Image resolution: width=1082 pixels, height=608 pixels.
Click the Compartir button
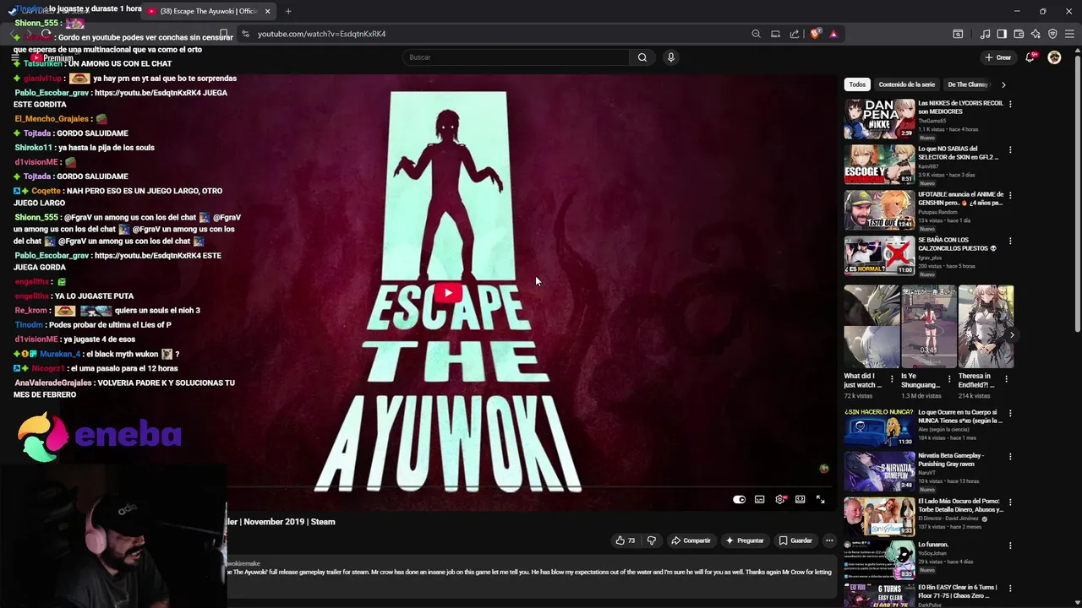691,540
